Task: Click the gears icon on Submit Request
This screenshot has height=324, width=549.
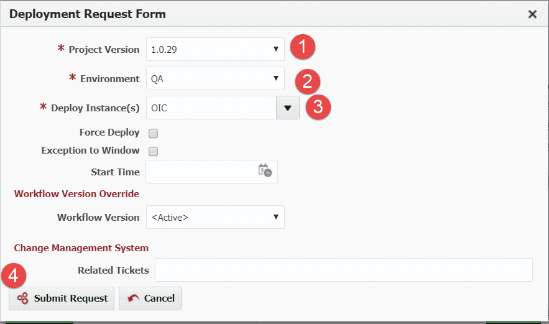Action: coord(23,298)
